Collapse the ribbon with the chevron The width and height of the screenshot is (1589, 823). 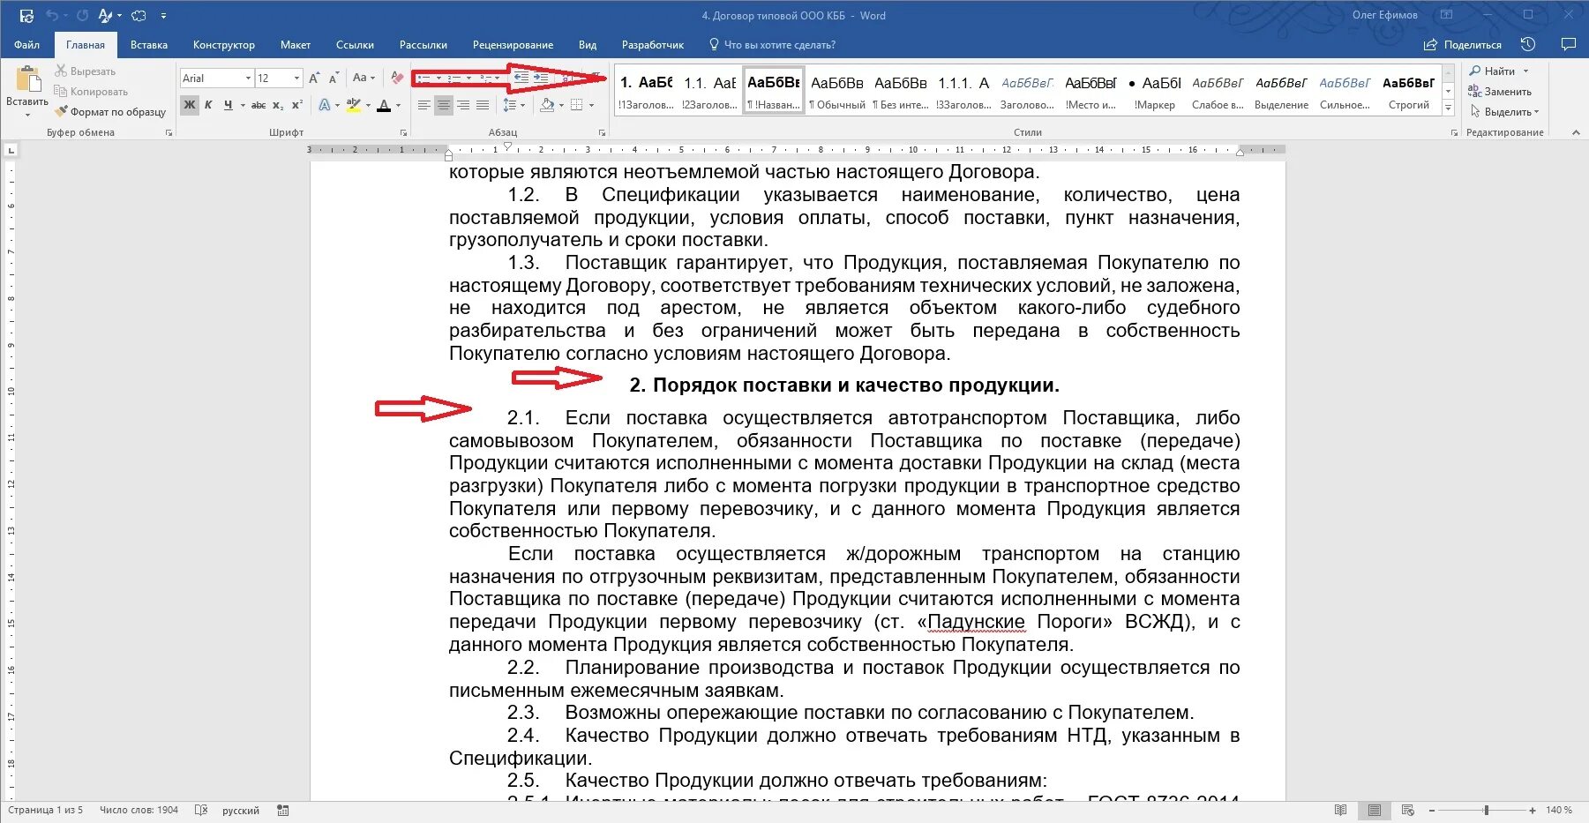tap(1576, 132)
